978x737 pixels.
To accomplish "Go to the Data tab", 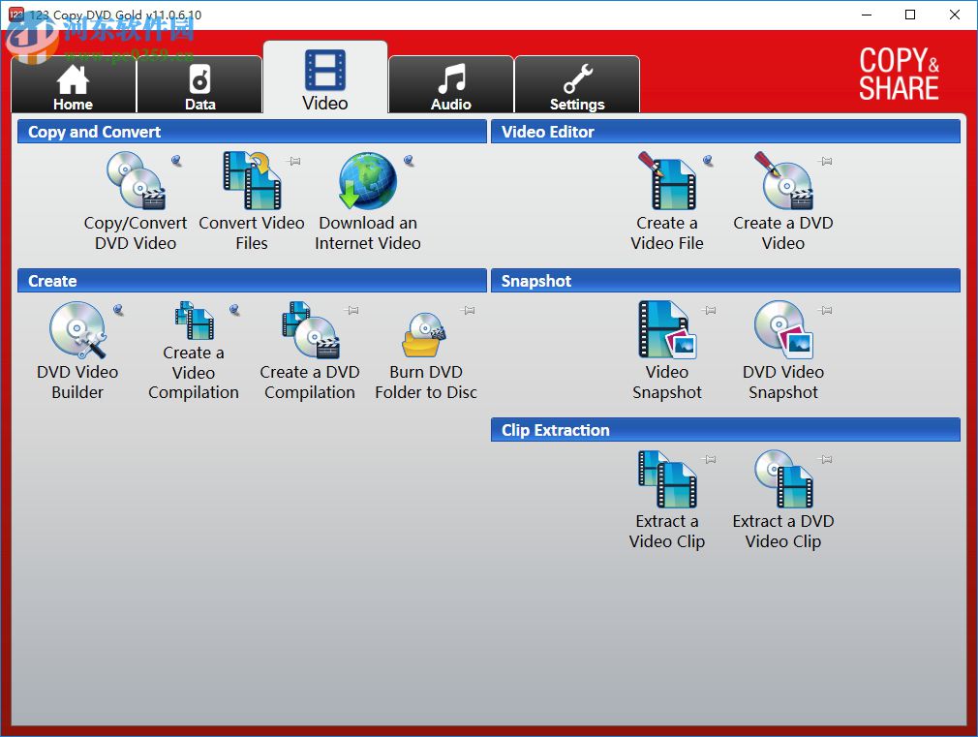I will (199, 87).
